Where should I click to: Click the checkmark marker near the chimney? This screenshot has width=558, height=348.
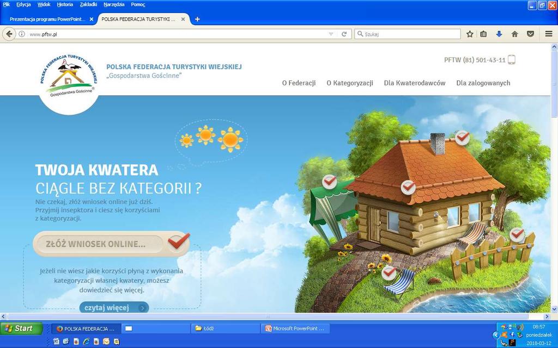(x=462, y=138)
